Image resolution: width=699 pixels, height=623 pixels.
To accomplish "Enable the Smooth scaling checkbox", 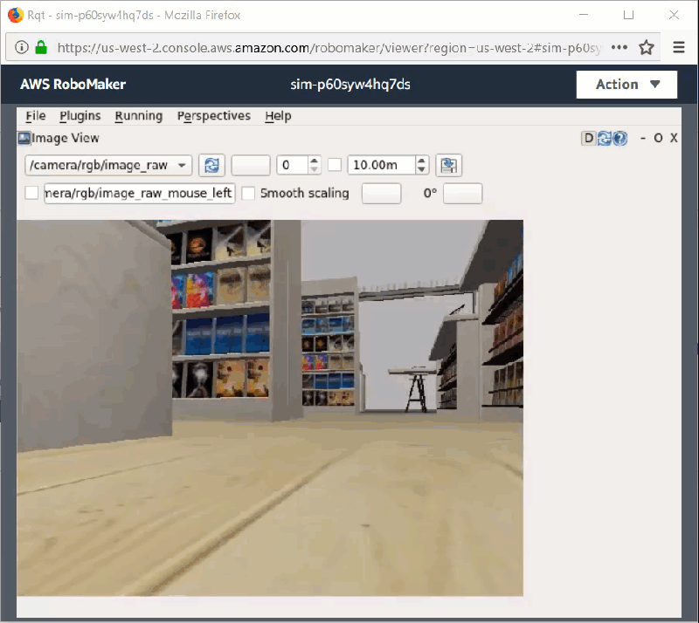I will [x=249, y=193].
